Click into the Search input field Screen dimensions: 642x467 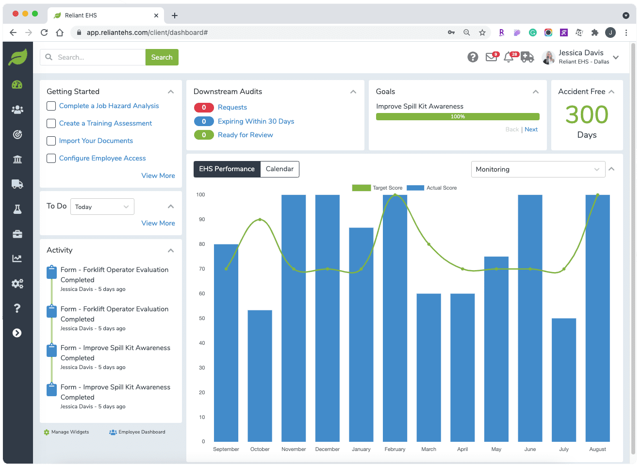tap(93, 57)
